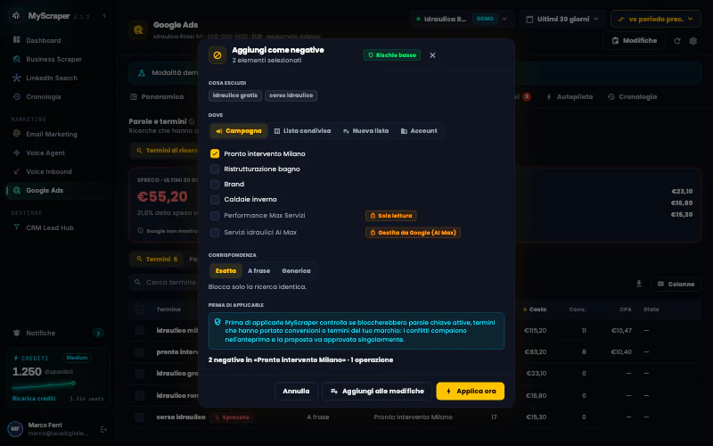
Task: Switch to Lista condivisa tab
Action: pyautogui.click(x=302, y=131)
